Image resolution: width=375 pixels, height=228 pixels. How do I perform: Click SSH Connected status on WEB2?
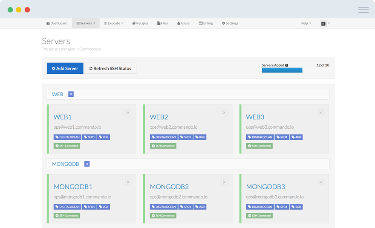[x=163, y=146]
